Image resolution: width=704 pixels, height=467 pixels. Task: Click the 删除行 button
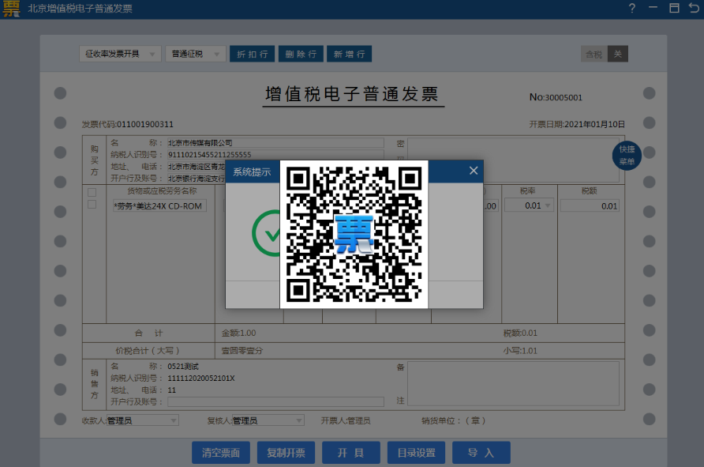tap(301, 54)
